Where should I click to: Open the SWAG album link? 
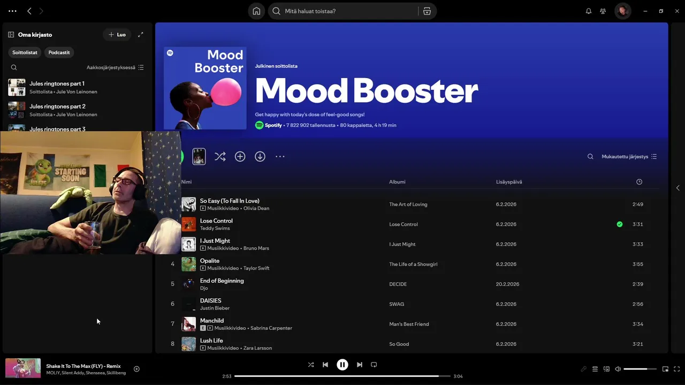click(x=397, y=304)
